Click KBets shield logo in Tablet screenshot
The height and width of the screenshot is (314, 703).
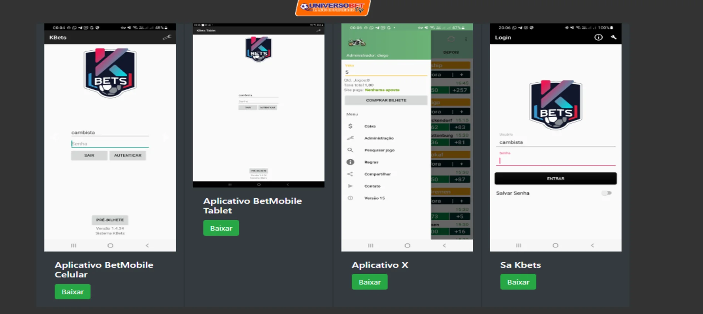click(x=259, y=49)
